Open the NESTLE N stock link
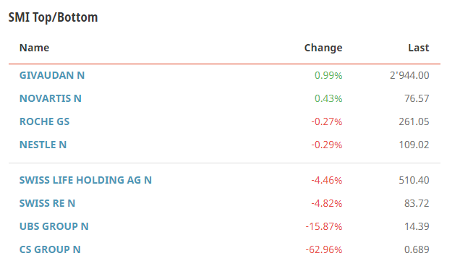The image size is (460, 274). click(x=43, y=145)
